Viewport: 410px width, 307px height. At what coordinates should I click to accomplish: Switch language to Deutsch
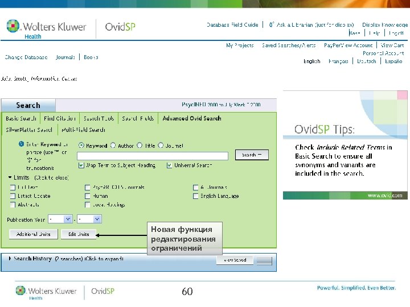tap(367, 61)
